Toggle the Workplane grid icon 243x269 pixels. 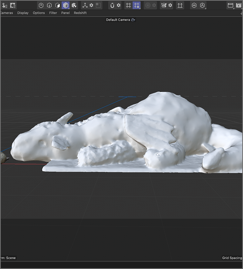pos(128,5)
